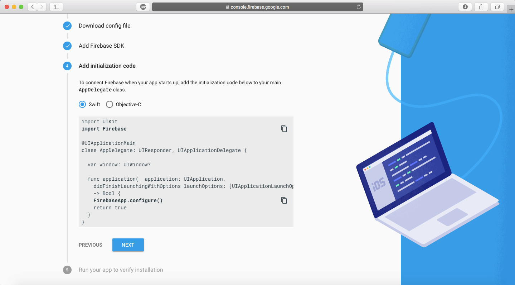Screen dimensions: 515x285
Task: Click the console.firebase.google.com address bar
Action: tap(257, 7)
